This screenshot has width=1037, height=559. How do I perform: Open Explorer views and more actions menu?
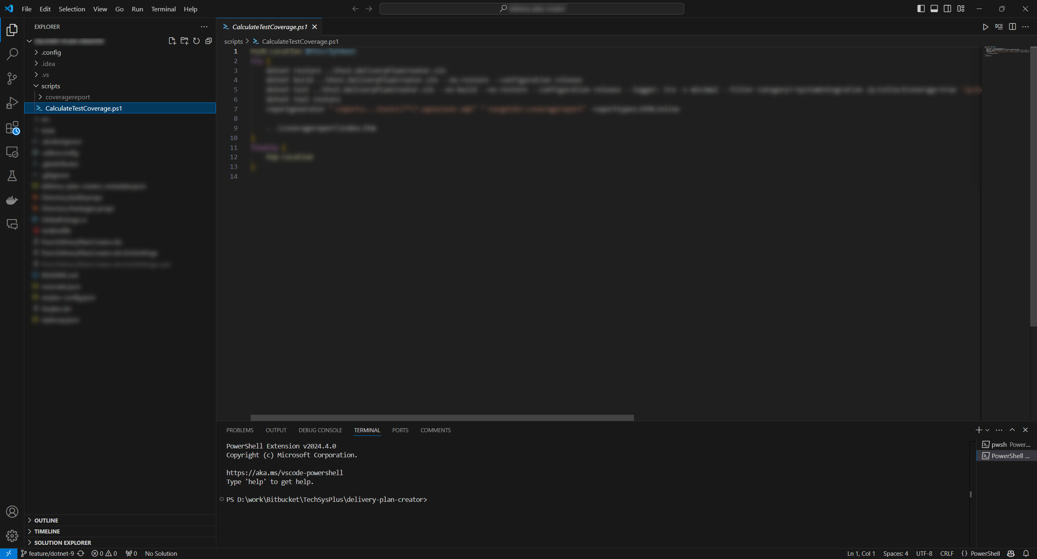click(x=204, y=27)
